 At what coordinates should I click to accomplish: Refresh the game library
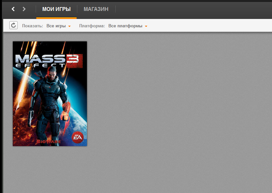[13, 25]
